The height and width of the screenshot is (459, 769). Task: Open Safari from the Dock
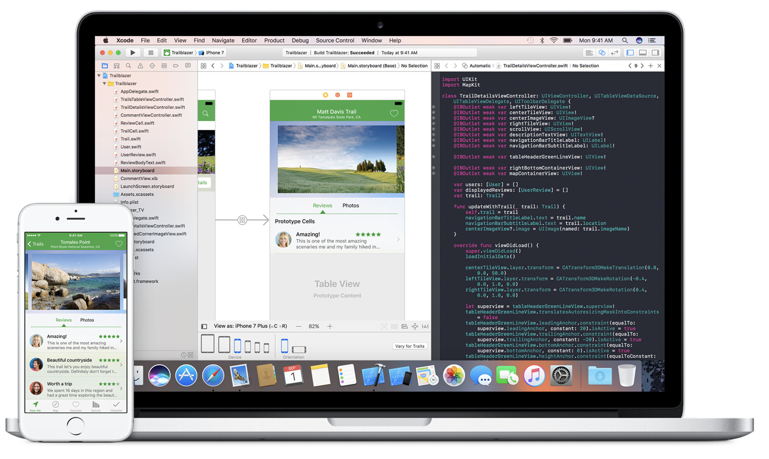point(213,376)
